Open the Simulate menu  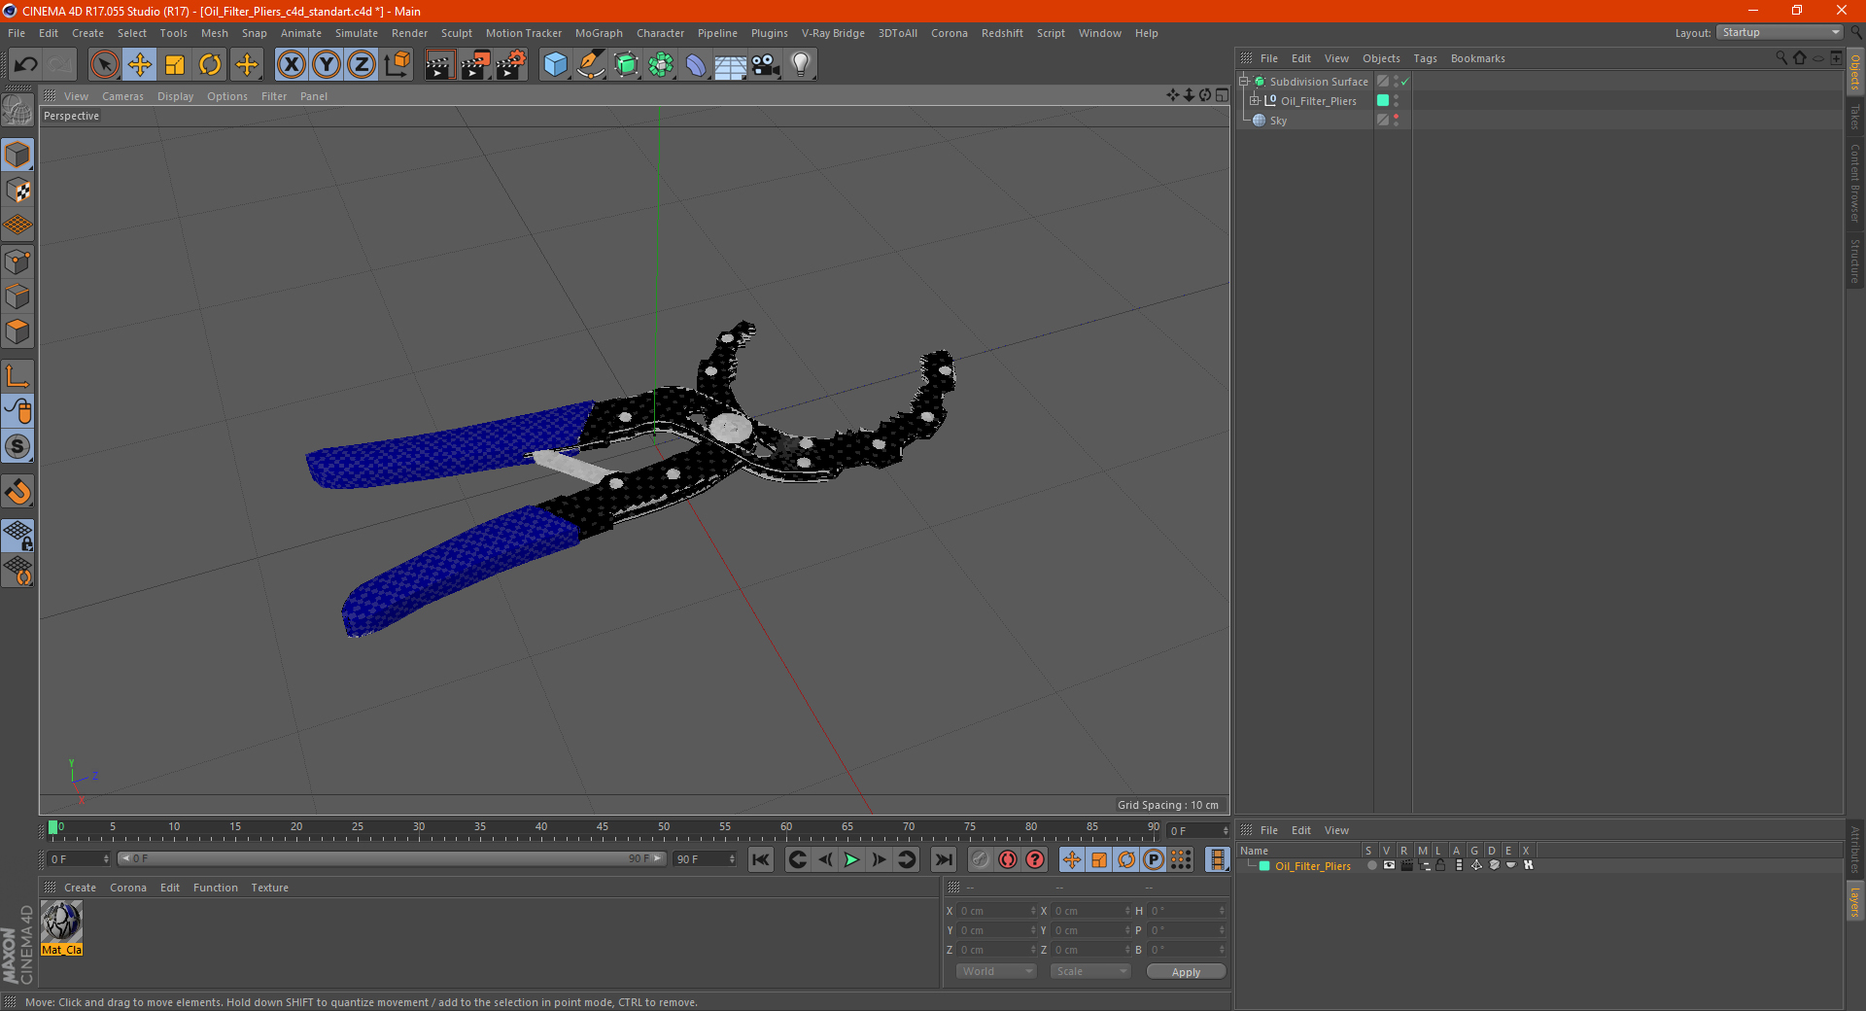[x=357, y=33]
